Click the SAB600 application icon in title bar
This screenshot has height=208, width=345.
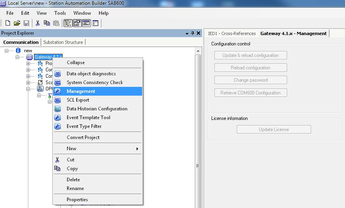pos(3,3)
